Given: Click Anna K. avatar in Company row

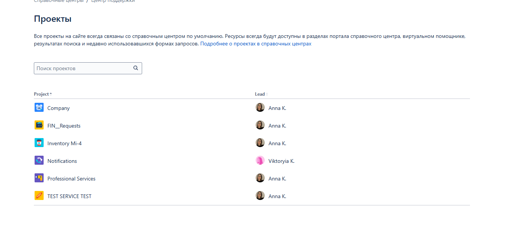Looking at the screenshot, I should click(260, 108).
